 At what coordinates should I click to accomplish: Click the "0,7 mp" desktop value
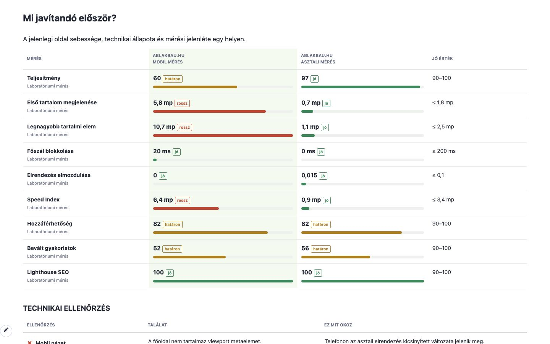[x=311, y=103]
